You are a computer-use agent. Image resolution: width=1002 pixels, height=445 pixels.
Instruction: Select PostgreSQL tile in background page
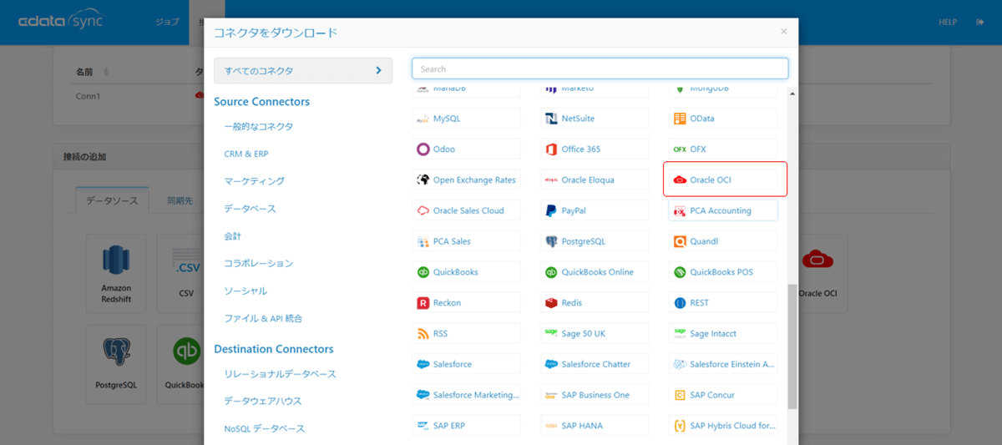coord(116,365)
